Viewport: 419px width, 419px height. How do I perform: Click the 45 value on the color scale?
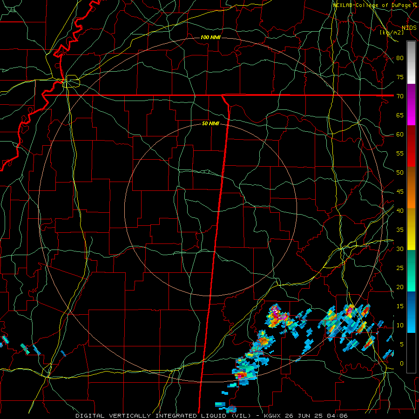tap(400, 192)
